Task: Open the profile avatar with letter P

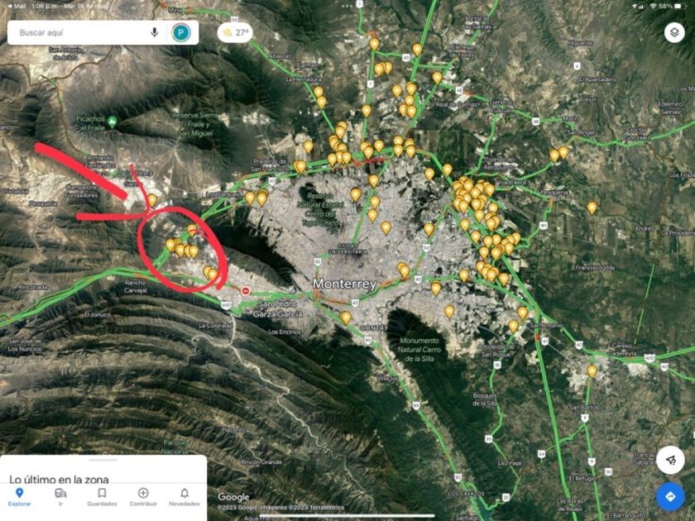Action: [x=181, y=32]
